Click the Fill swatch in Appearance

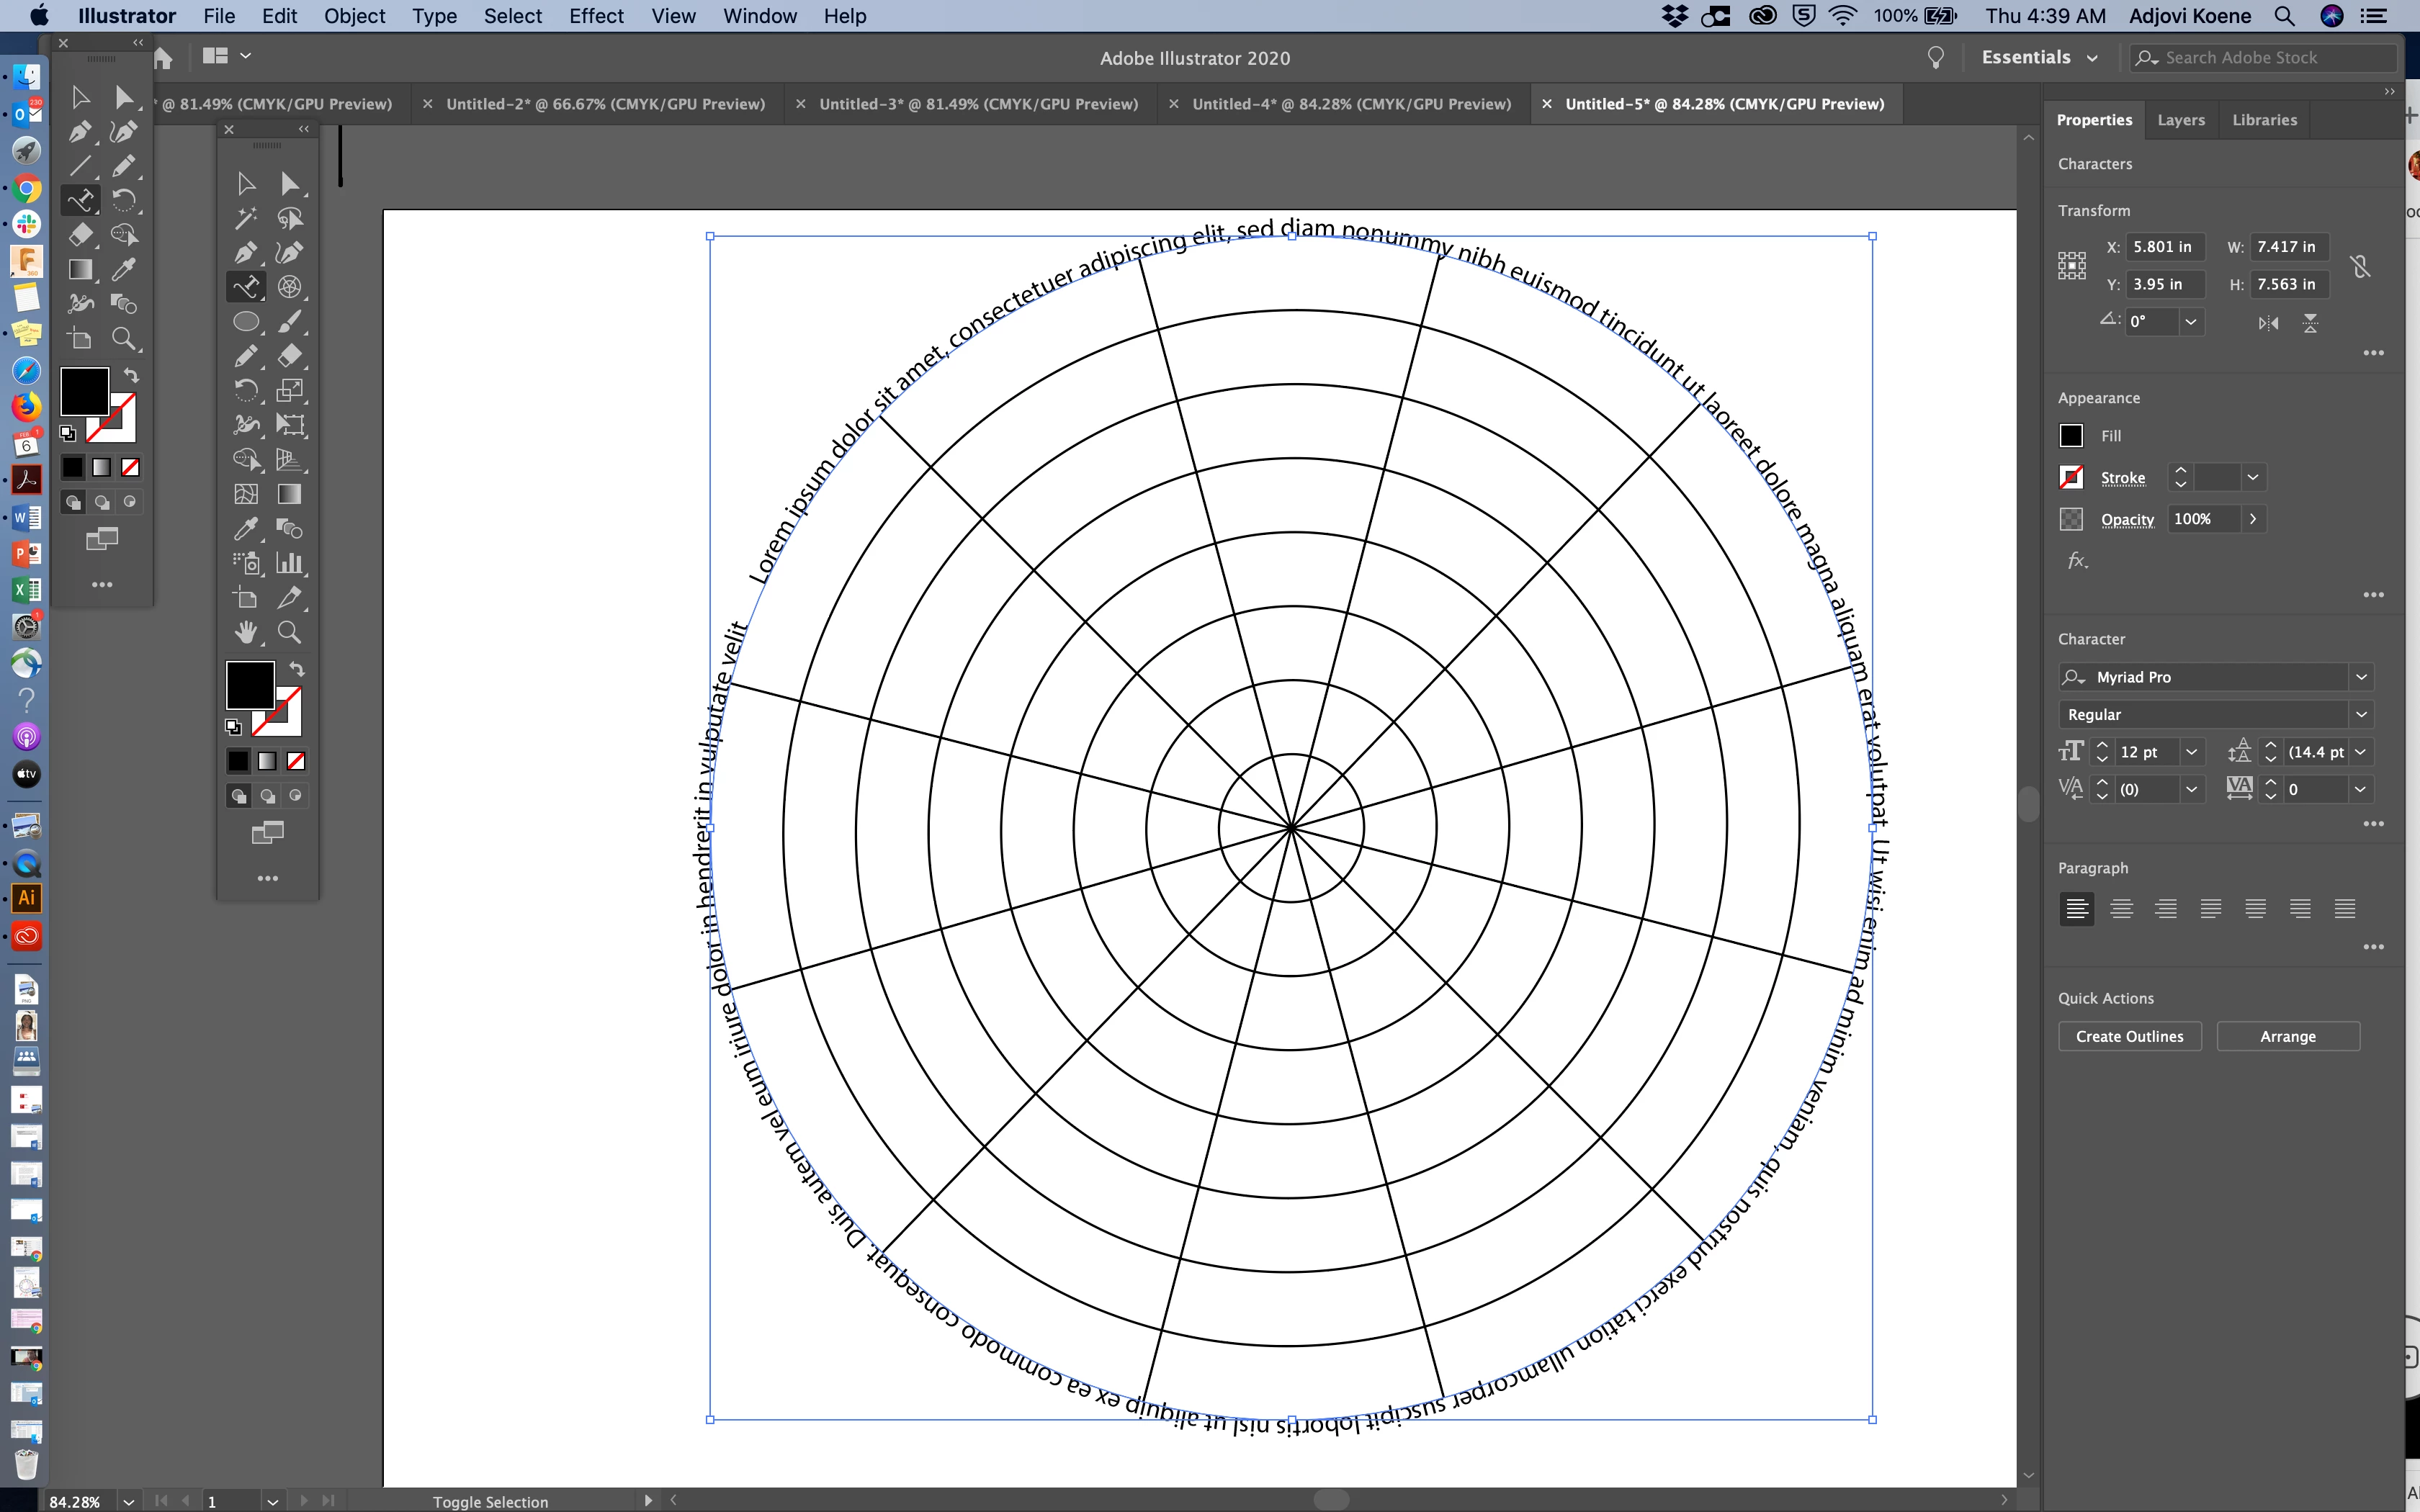coord(2071,436)
